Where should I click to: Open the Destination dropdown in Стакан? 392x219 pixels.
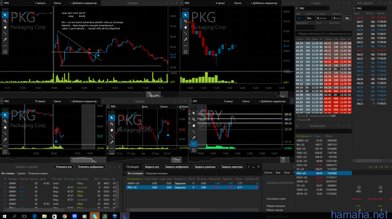(x=305, y=27)
